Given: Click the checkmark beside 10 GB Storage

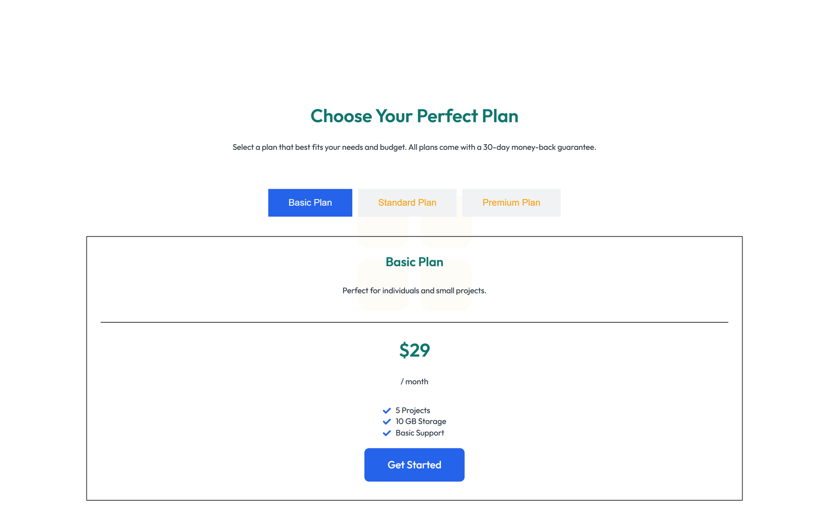Looking at the screenshot, I should click(387, 421).
